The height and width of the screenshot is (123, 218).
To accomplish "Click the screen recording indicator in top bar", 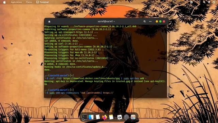I will pyautogui.click(x=191, y=2).
